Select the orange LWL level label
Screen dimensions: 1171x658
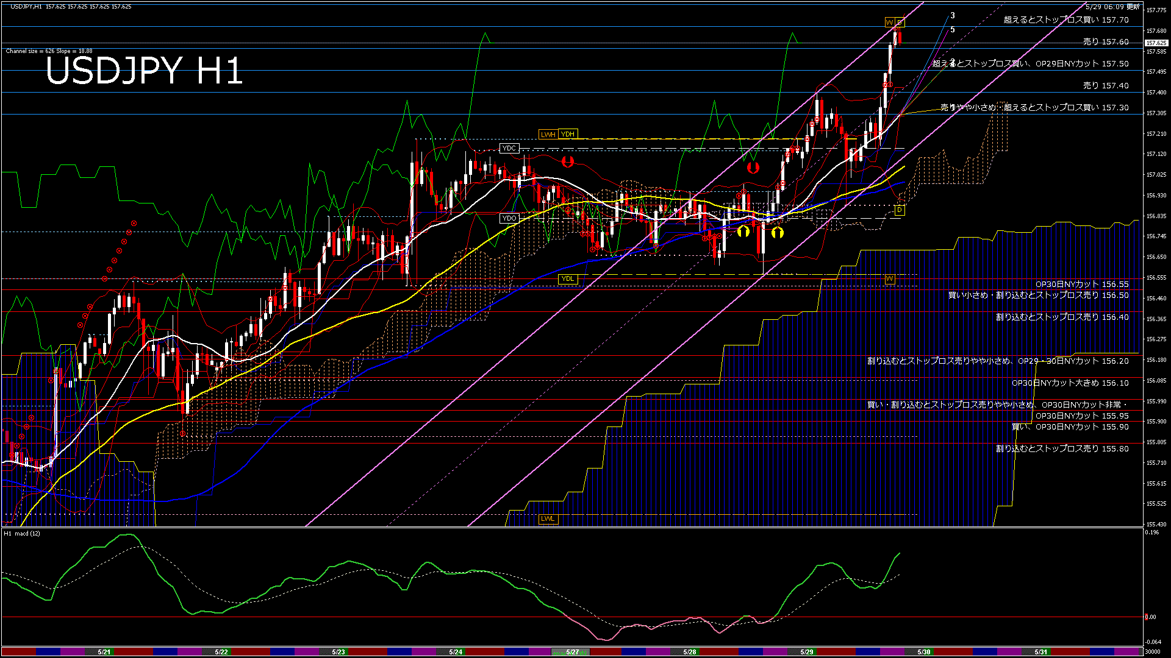(x=548, y=519)
